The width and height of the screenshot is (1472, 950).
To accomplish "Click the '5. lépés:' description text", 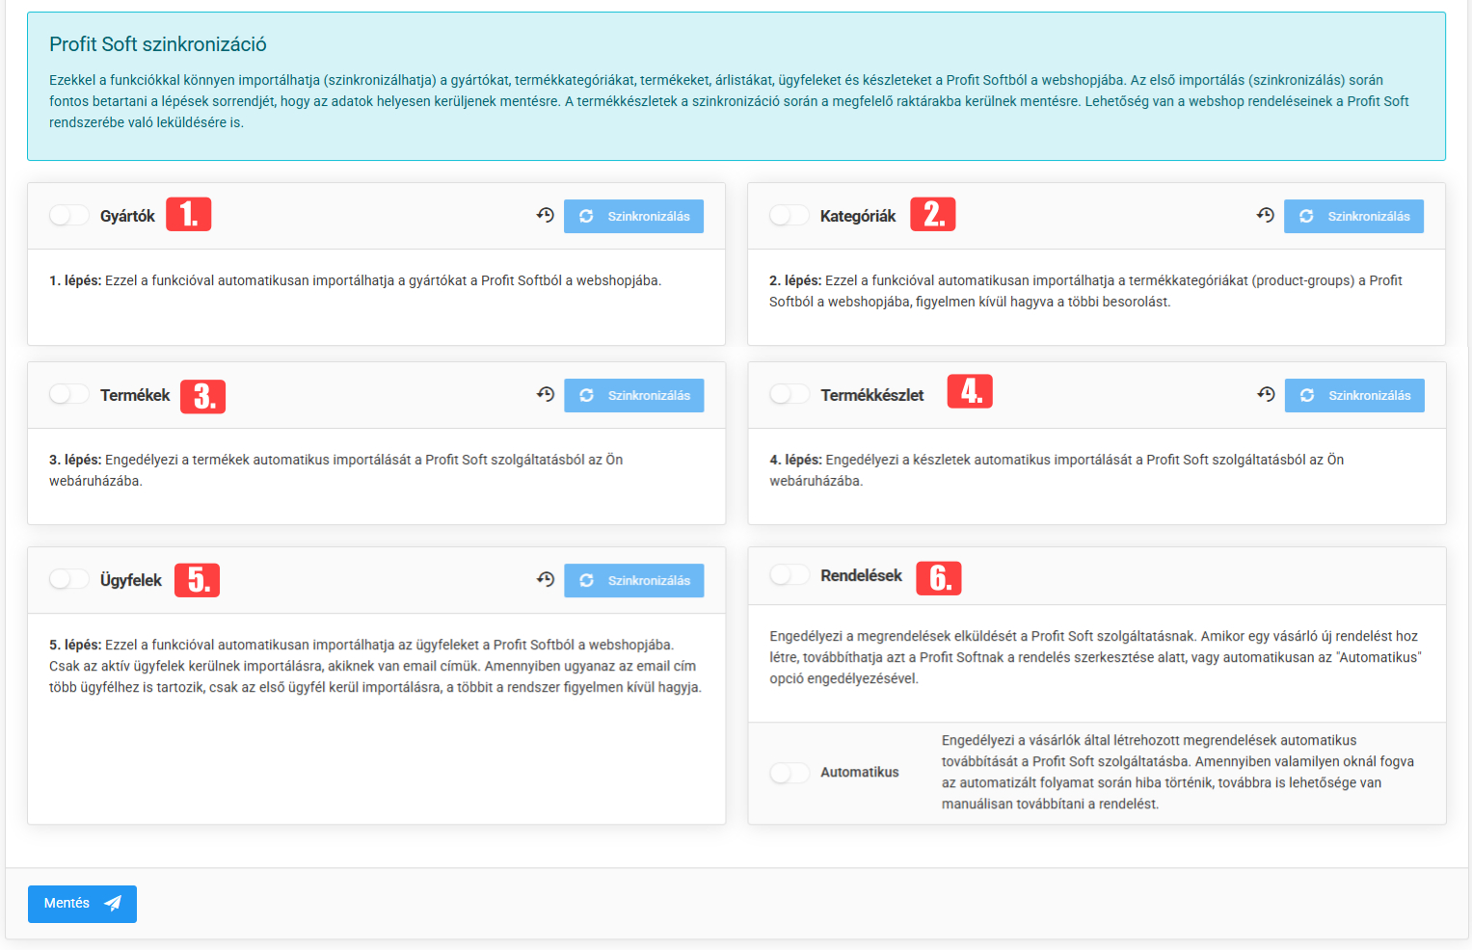I will [376, 666].
